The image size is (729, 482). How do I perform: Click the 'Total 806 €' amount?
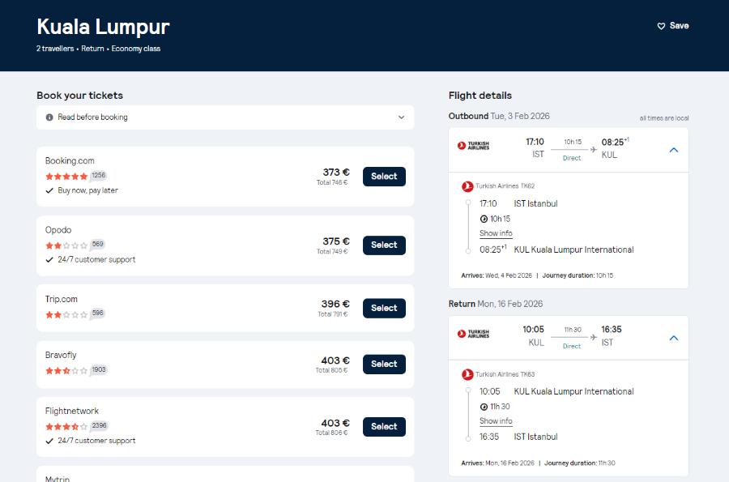coord(331,433)
